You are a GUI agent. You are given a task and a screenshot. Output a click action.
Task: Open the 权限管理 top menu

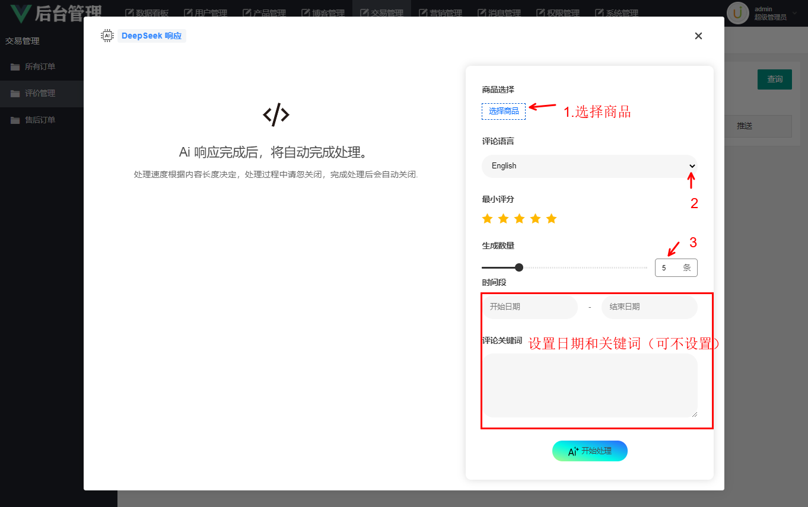558,13
